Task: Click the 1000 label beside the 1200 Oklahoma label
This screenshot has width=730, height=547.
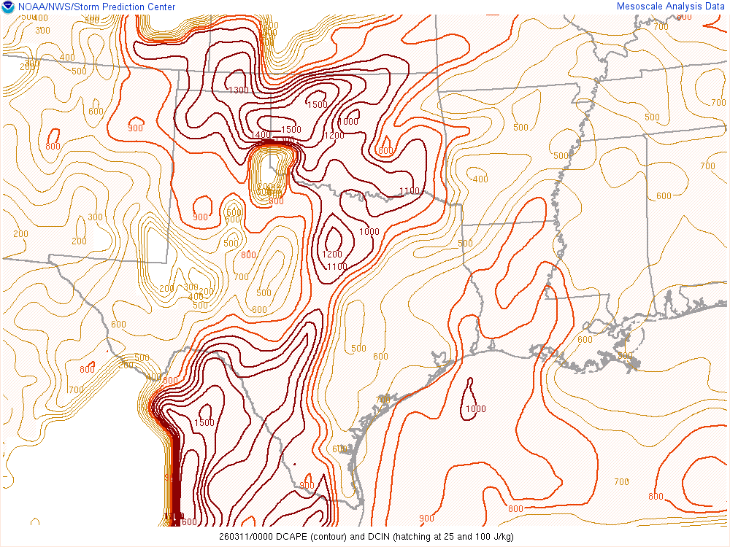Action: pyautogui.click(x=348, y=122)
